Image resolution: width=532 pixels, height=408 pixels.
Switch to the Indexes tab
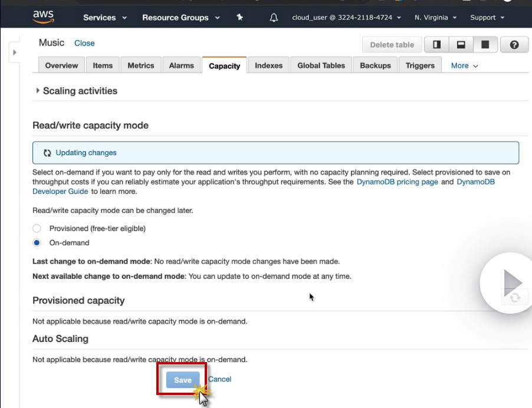(x=269, y=65)
